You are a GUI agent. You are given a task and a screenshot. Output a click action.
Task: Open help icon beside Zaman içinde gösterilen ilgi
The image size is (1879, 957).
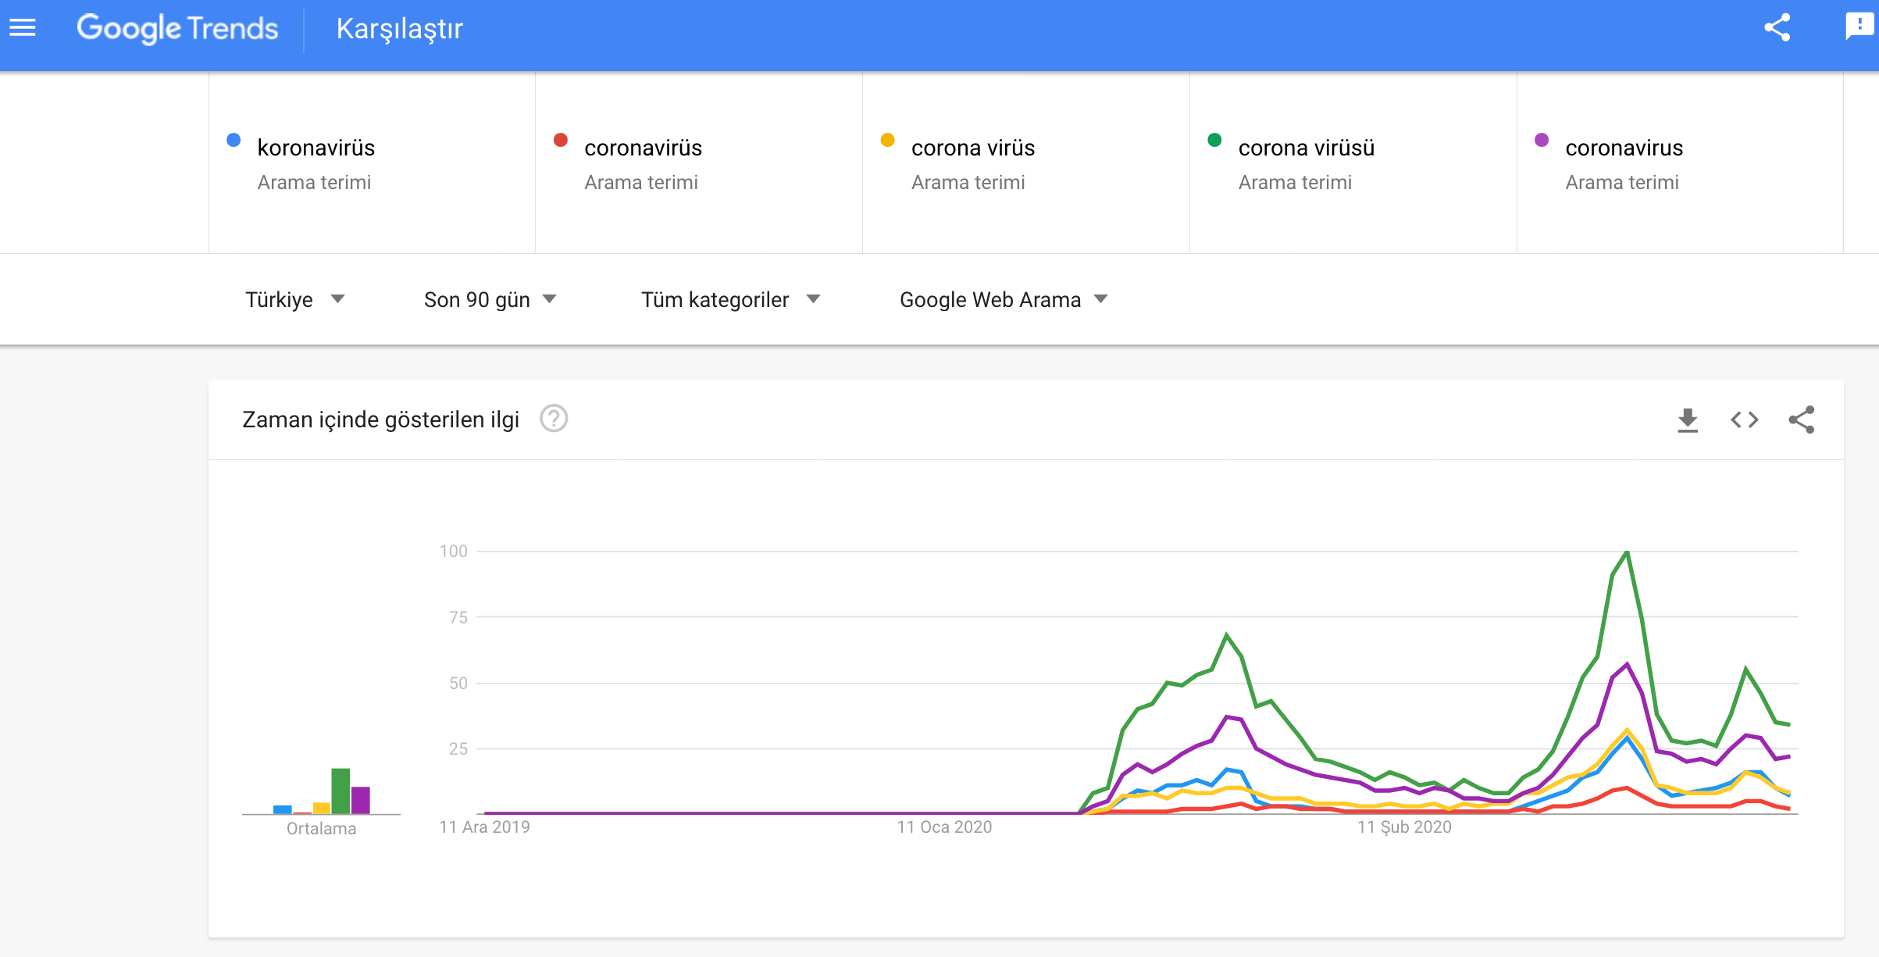tap(554, 420)
